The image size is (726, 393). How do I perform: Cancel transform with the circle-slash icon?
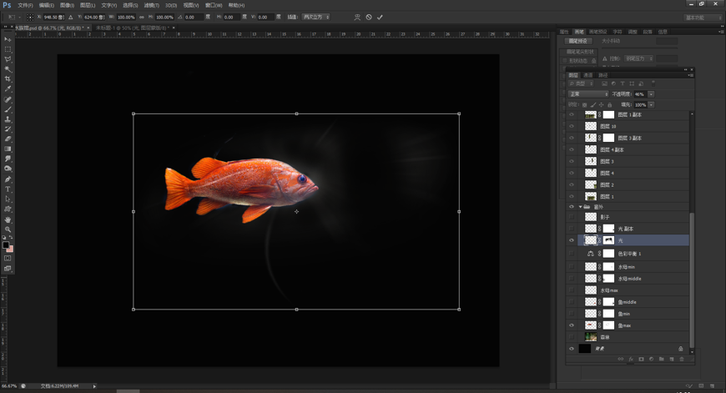tap(369, 18)
